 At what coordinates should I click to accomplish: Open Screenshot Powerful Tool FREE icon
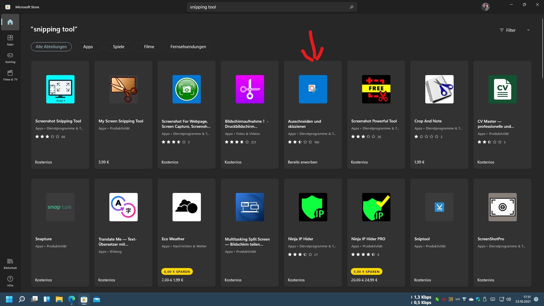[x=376, y=89]
